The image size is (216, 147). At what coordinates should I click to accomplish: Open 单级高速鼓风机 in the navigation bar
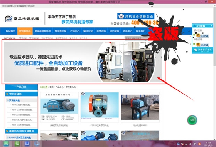(43, 31)
